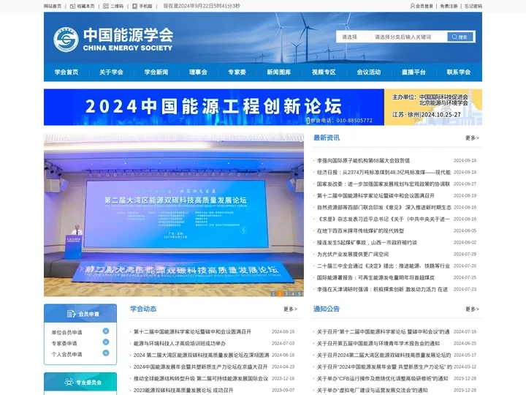Open the 视频专区 nav menu item
The image size is (526, 395).
pyautogui.click(x=324, y=72)
